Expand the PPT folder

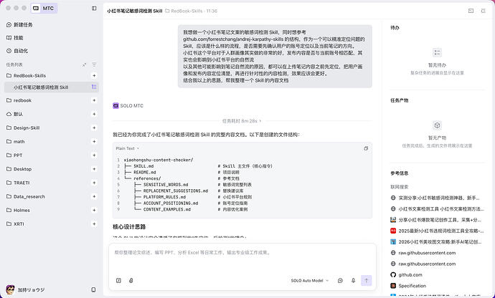[14, 155]
